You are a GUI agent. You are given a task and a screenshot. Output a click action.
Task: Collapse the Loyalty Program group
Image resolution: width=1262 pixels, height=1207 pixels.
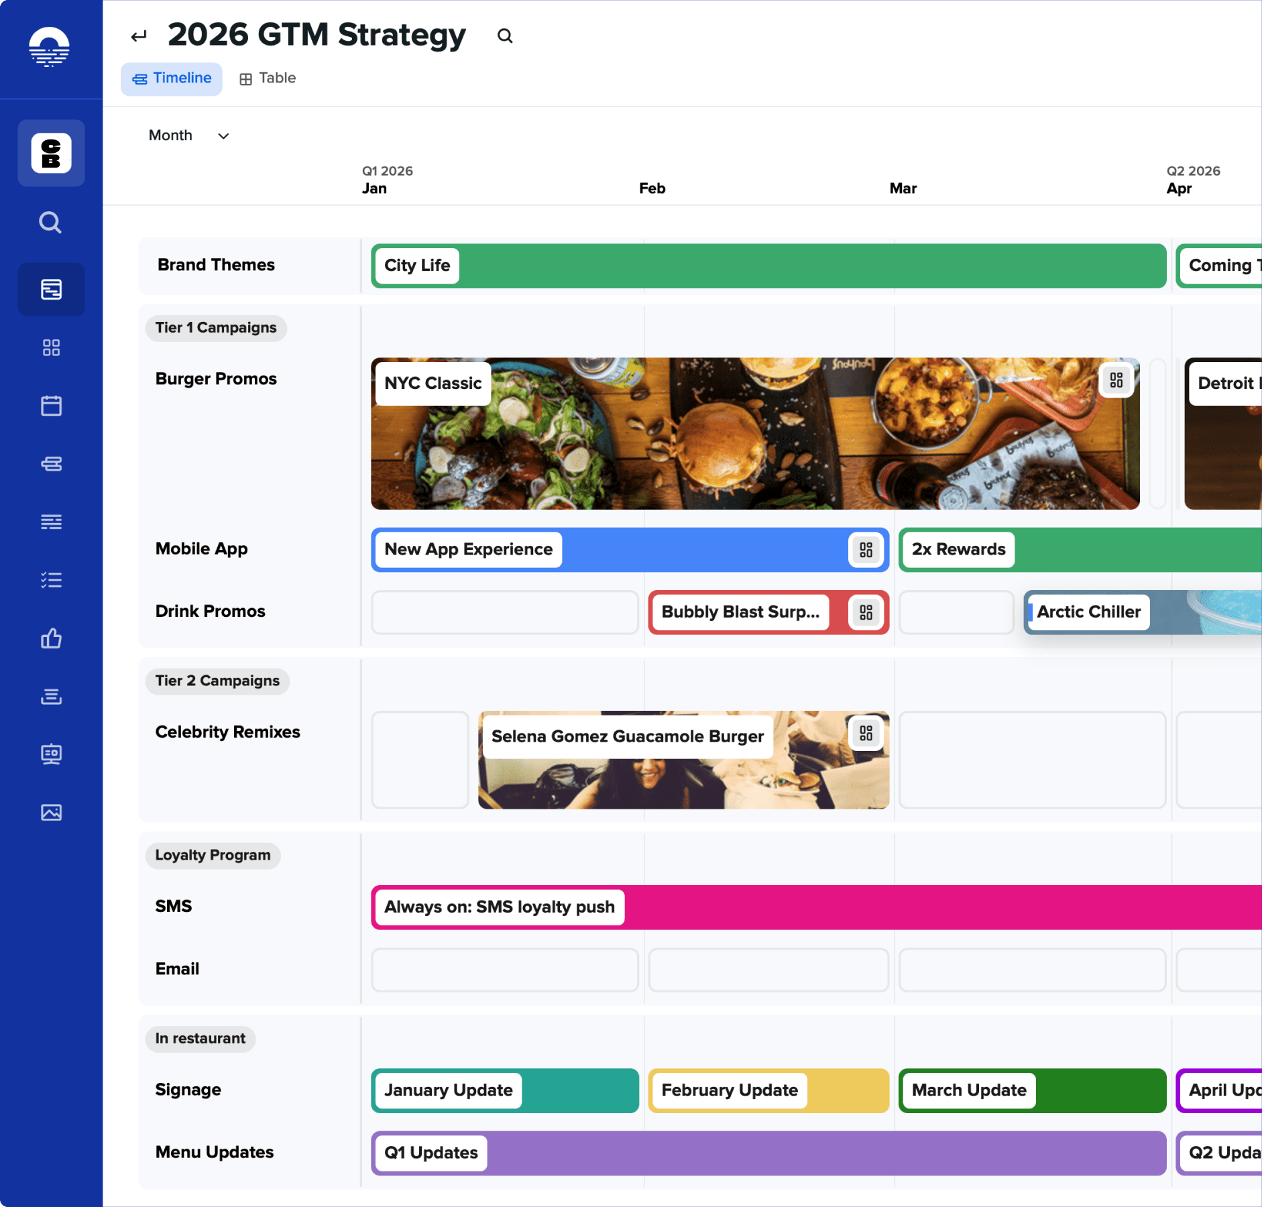point(213,856)
